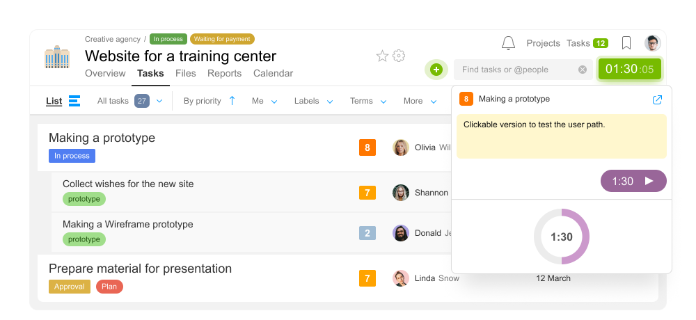
Task: Click the green plus add task button
Action: pos(436,70)
